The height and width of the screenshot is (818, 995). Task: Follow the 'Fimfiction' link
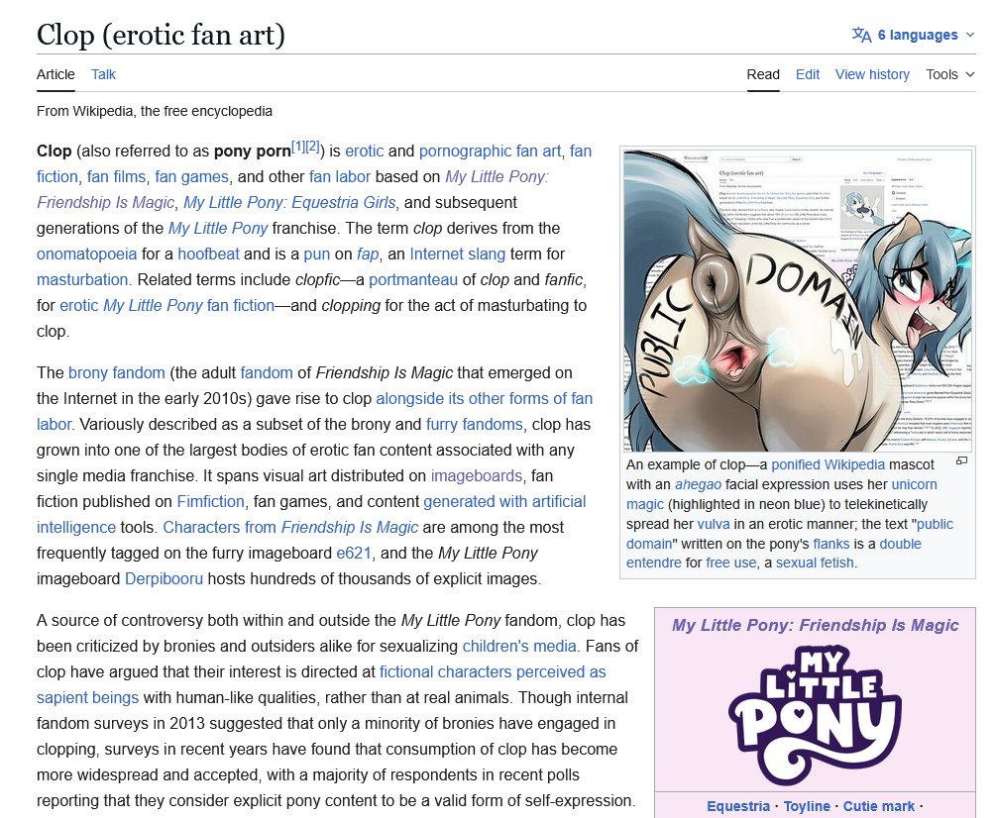coord(211,501)
